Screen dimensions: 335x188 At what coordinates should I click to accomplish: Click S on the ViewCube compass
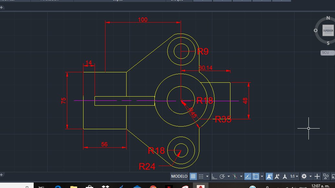pos(328,43)
